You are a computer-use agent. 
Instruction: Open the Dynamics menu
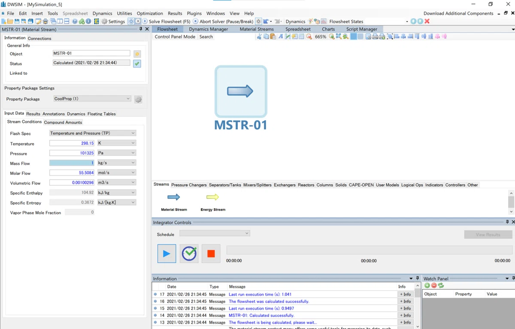(x=102, y=13)
